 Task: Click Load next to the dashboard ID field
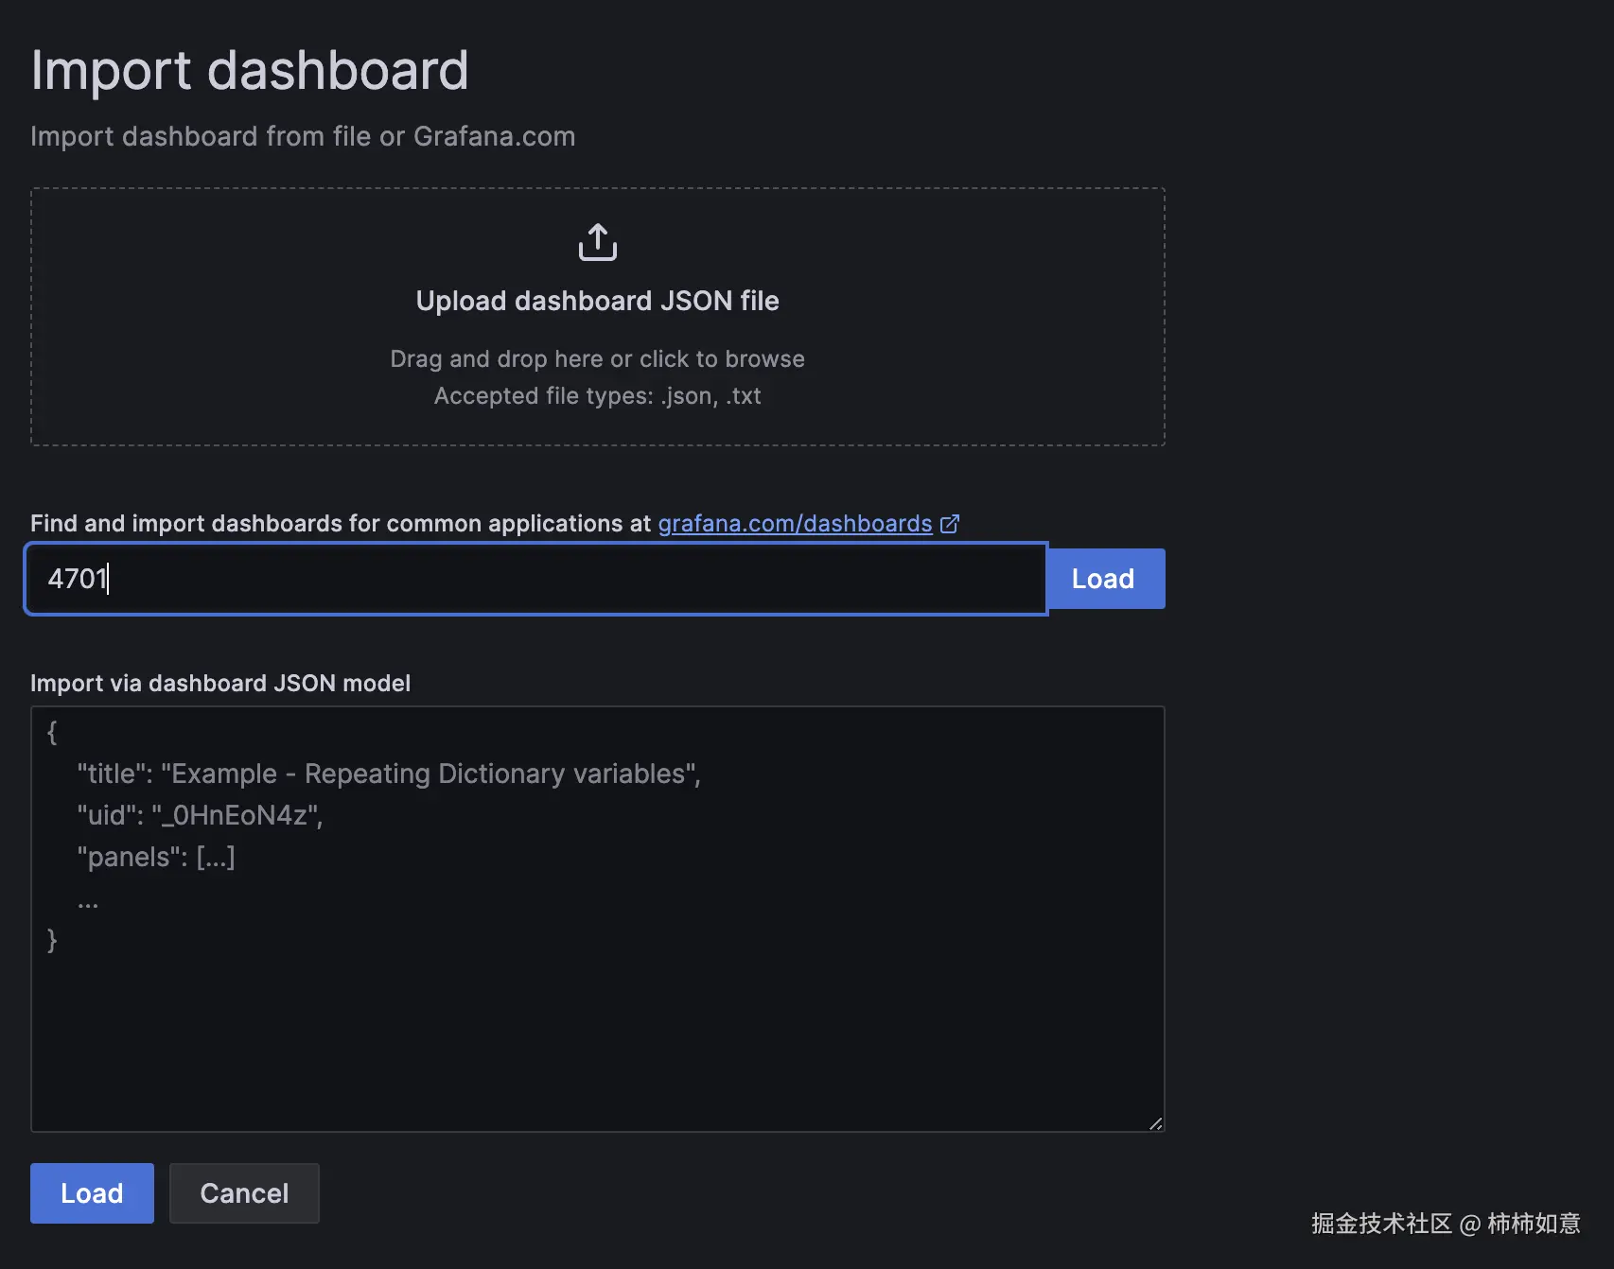[x=1104, y=578]
